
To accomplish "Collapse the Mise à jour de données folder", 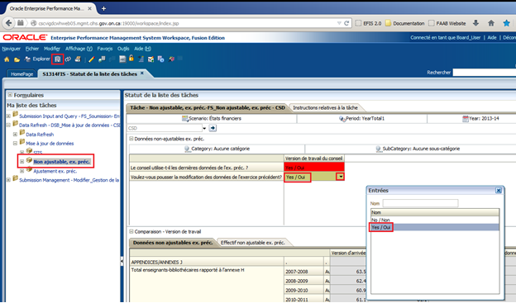I will (15, 144).
